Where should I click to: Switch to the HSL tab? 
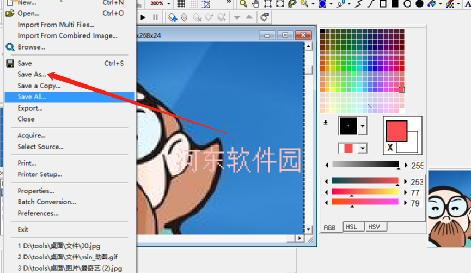[x=354, y=227]
